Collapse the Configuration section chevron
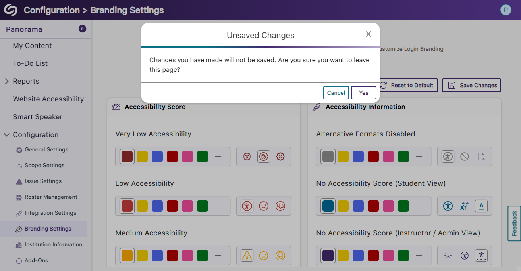This screenshot has height=271, width=521. (x=7, y=135)
